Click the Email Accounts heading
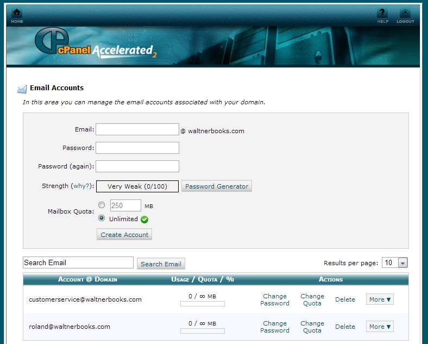Image resolution: width=428 pixels, height=344 pixels. point(57,87)
